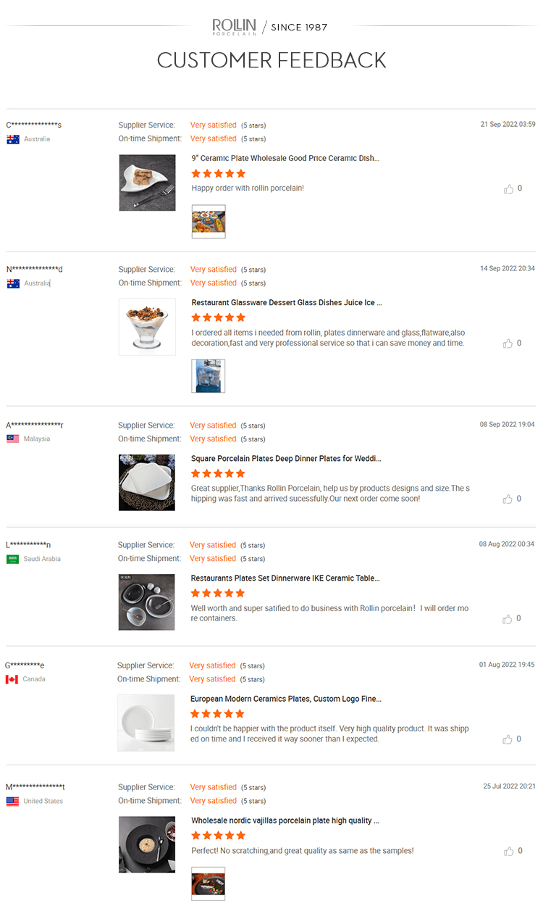Viewport: 543px width, 922px height.
Task: Open the black nordic plate product image
Action: pyautogui.click(x=147, y=844)
